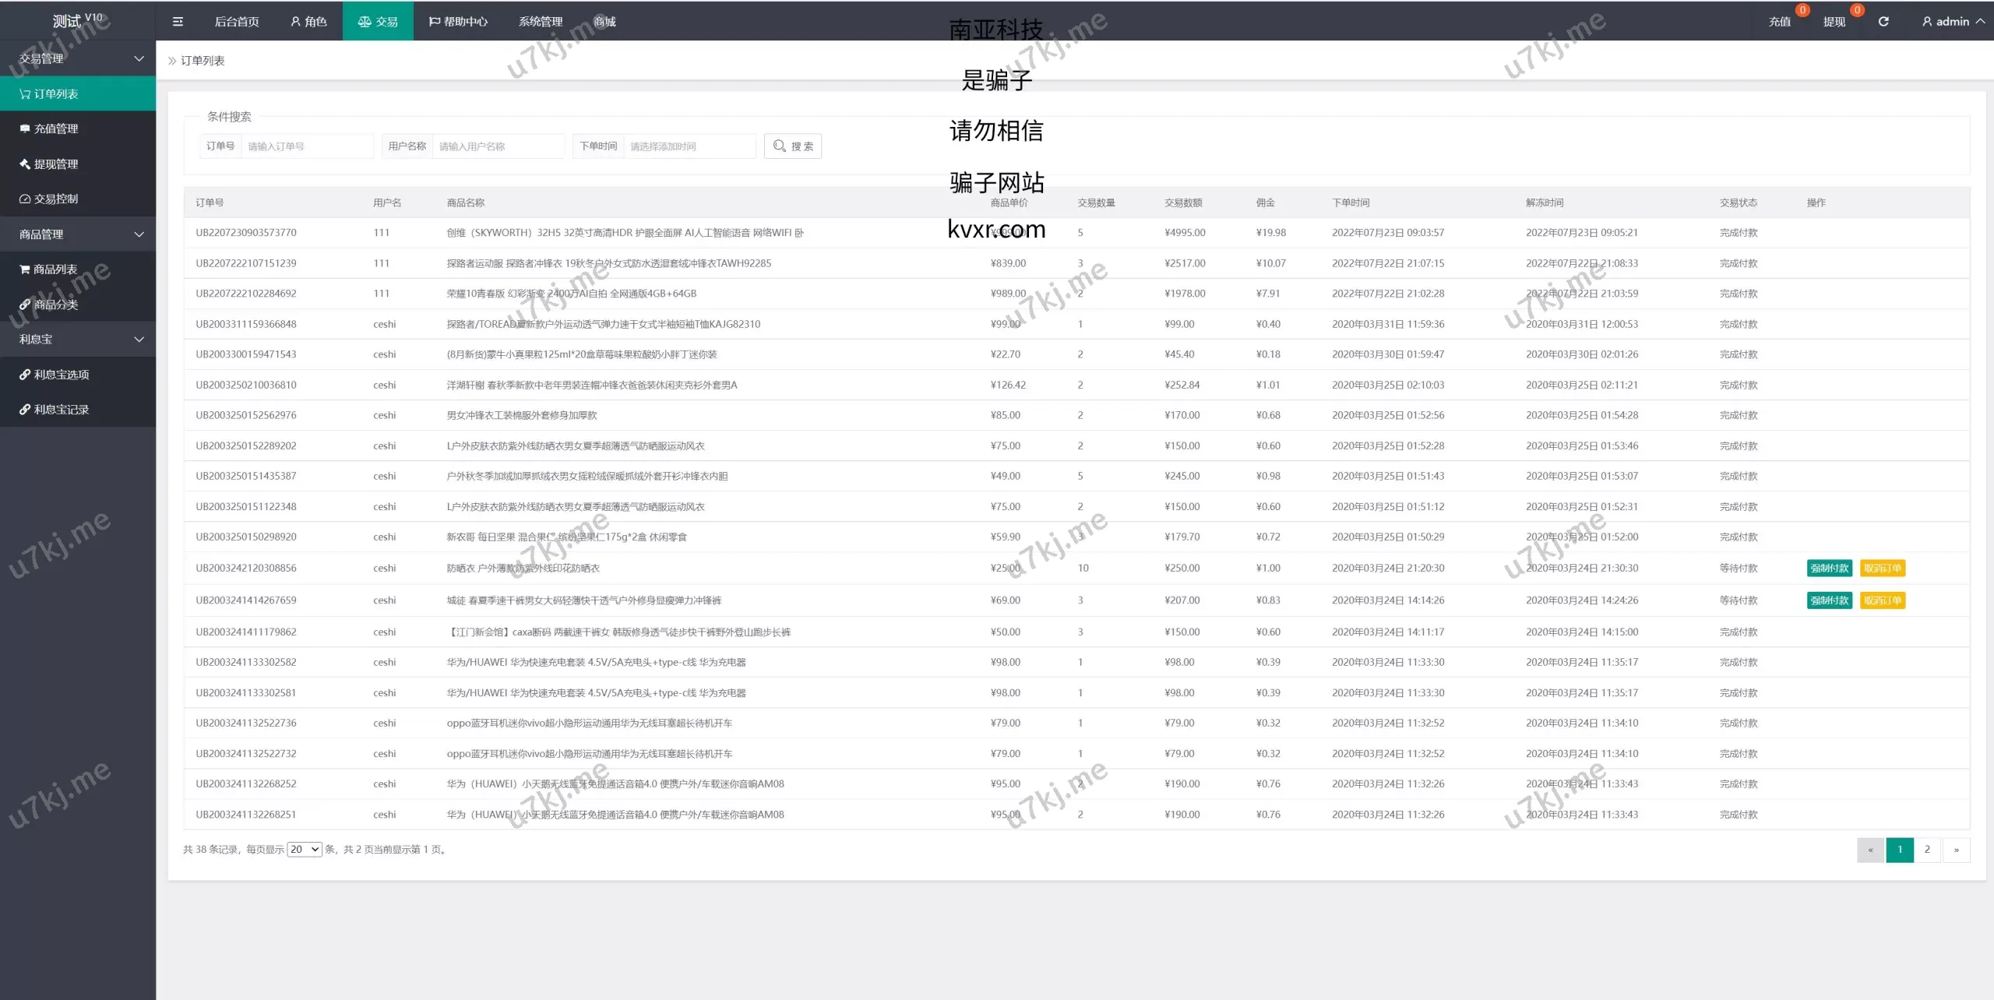Viewport: 1994px width, 1000px height.
Task: Go to page 2 of results
Action: click(1927, 850)
